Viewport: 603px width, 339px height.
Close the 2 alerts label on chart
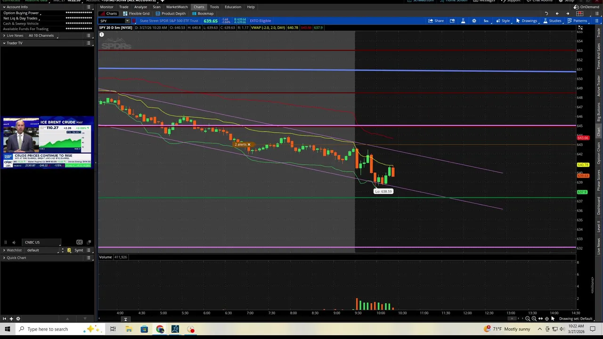click(x=249, y=145)
